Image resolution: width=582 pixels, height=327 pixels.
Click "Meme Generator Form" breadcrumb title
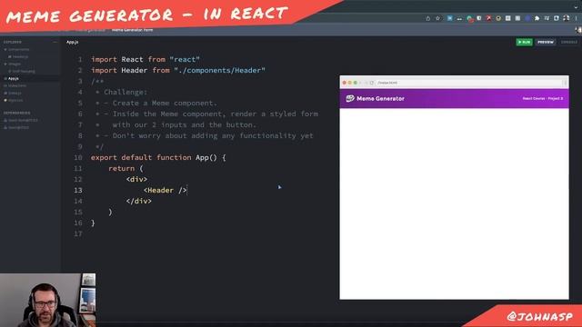[132, 30]
